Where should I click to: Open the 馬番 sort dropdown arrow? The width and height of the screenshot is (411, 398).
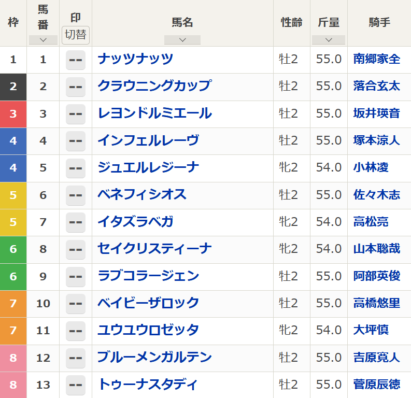(x=43, y=40)
